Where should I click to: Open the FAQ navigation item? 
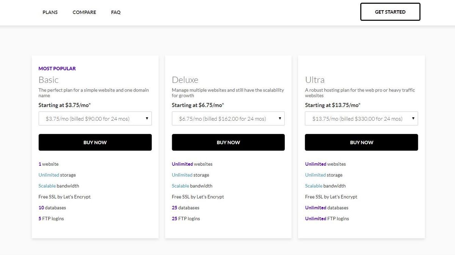tap(116, 12)
